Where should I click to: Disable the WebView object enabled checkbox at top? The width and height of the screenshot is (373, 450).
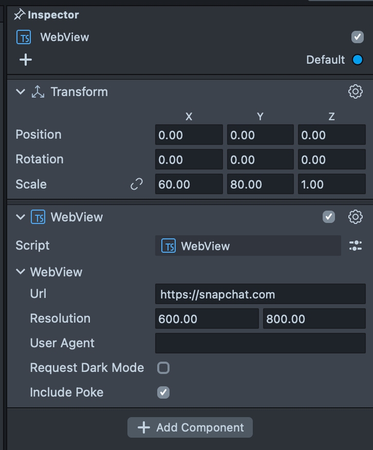[357, 37]
